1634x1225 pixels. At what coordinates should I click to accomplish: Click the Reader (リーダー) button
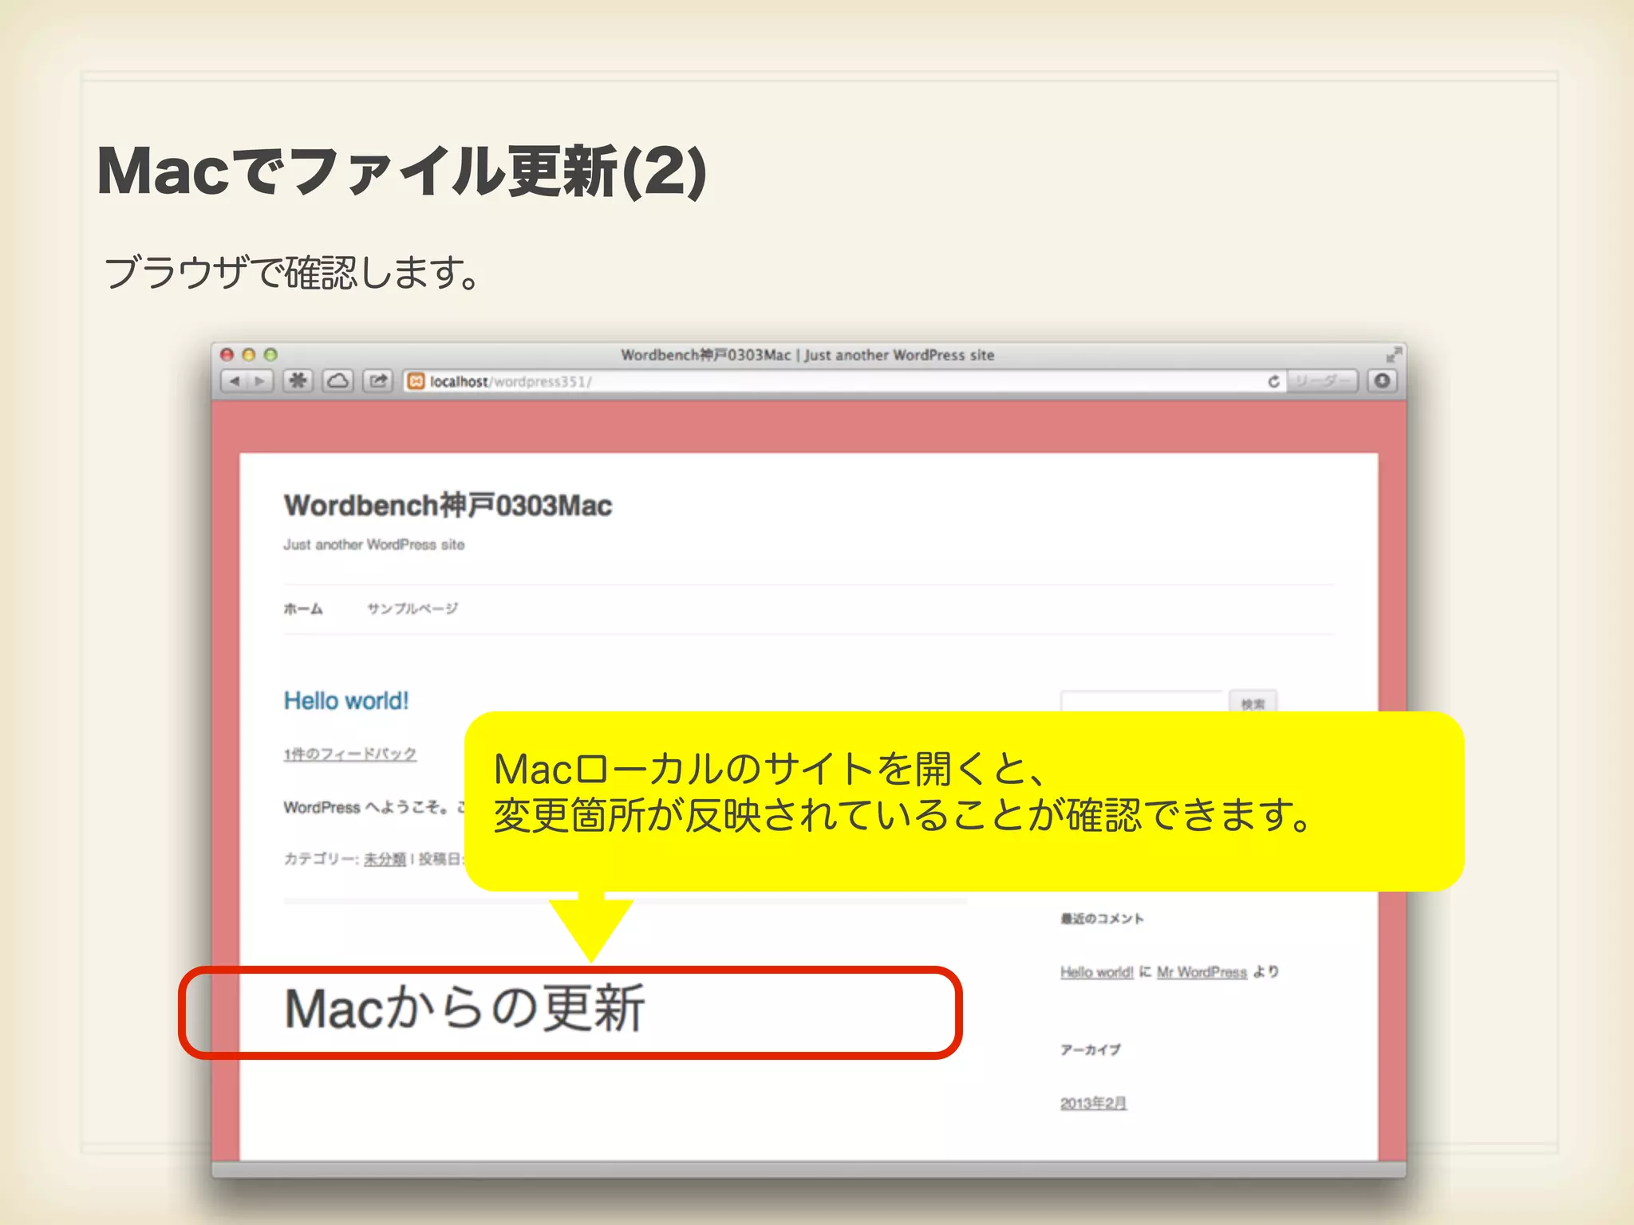1322,381
